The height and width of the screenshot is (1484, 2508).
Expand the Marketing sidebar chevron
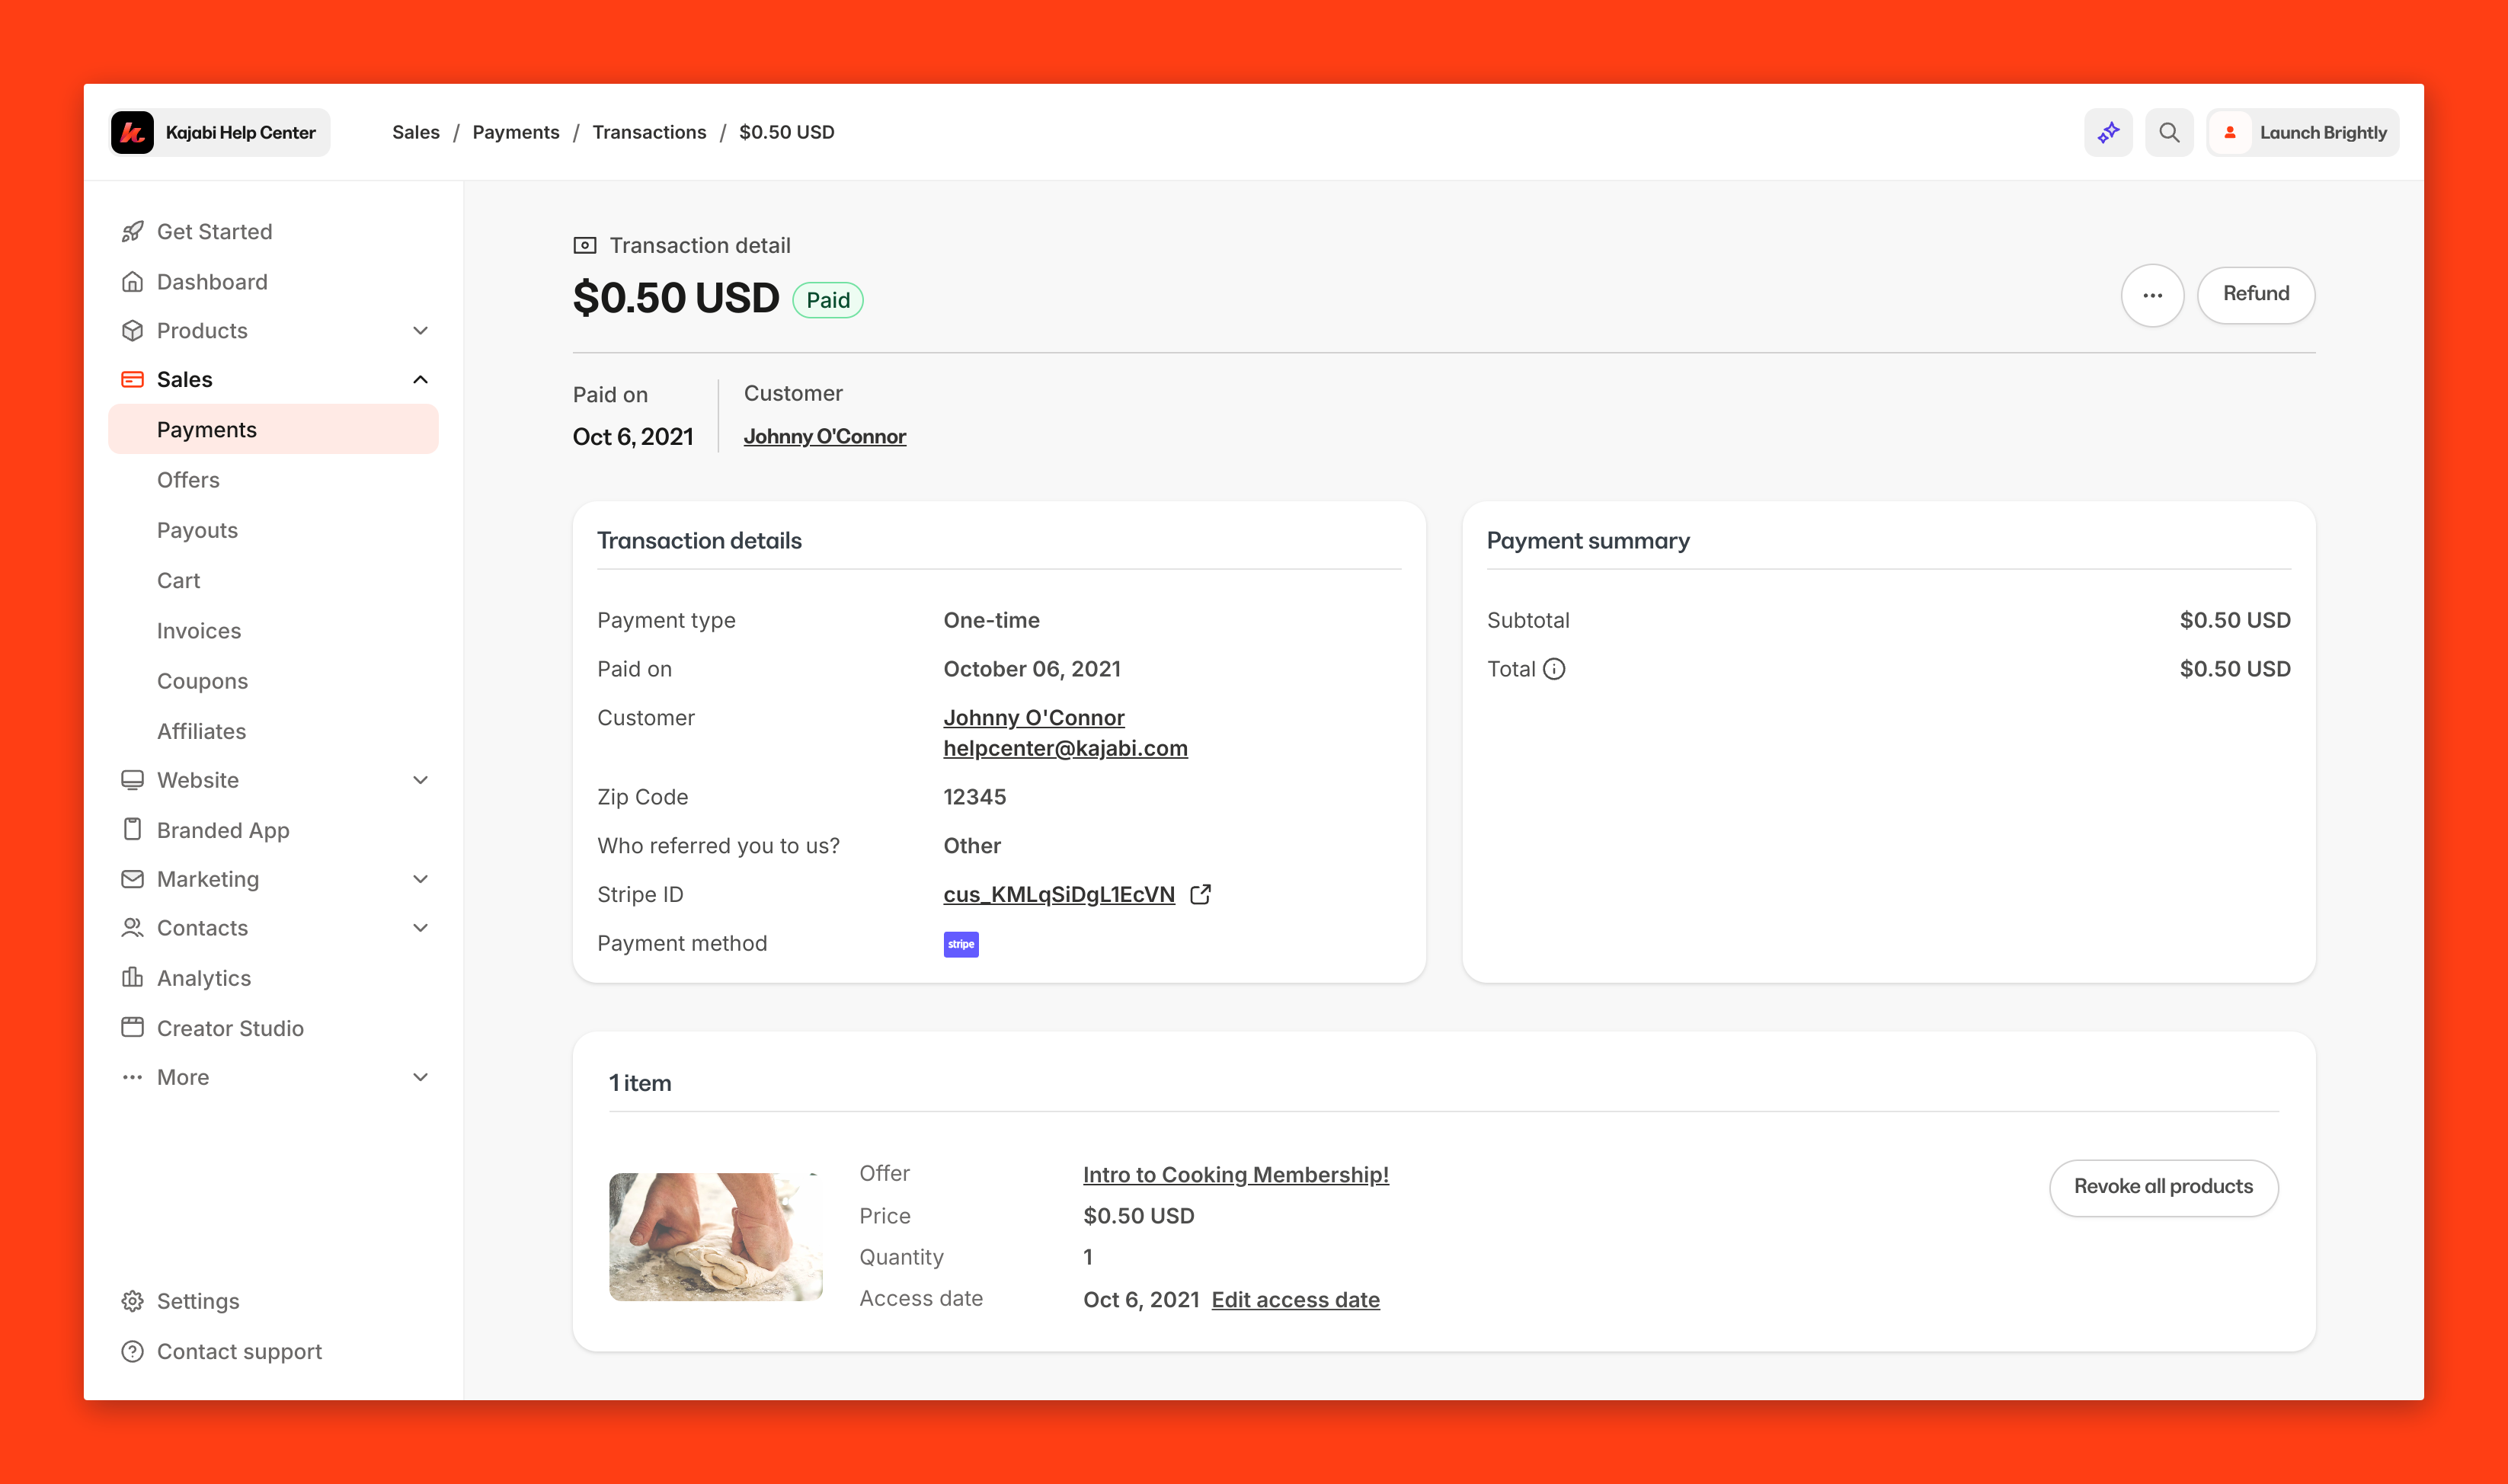(420, 879)
